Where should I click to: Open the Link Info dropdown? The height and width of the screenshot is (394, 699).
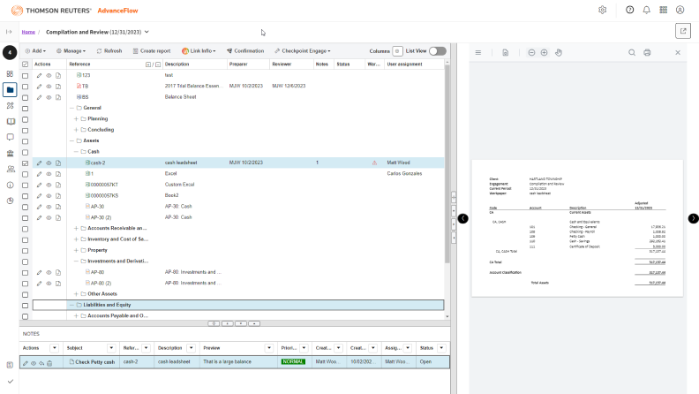(x=199, y=51)
